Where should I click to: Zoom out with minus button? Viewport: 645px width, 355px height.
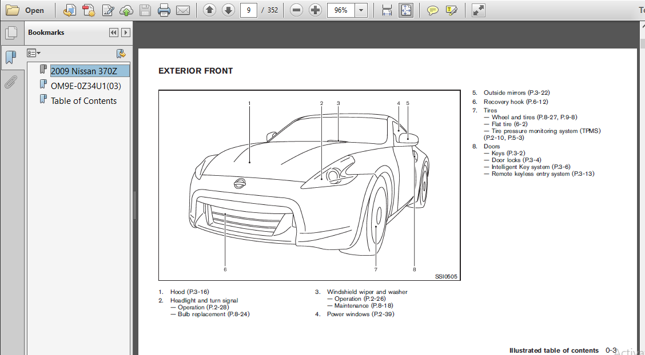click(x=296, y=10)
